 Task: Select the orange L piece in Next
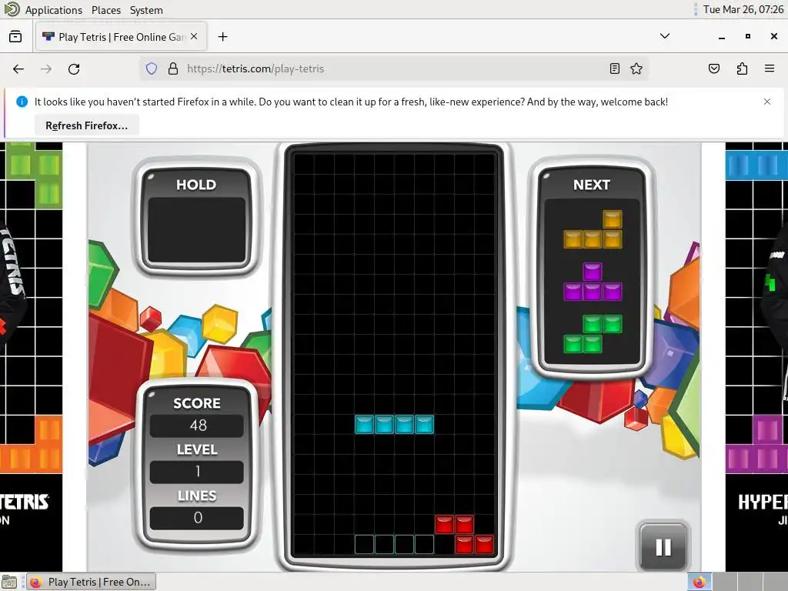click(593, 229)
